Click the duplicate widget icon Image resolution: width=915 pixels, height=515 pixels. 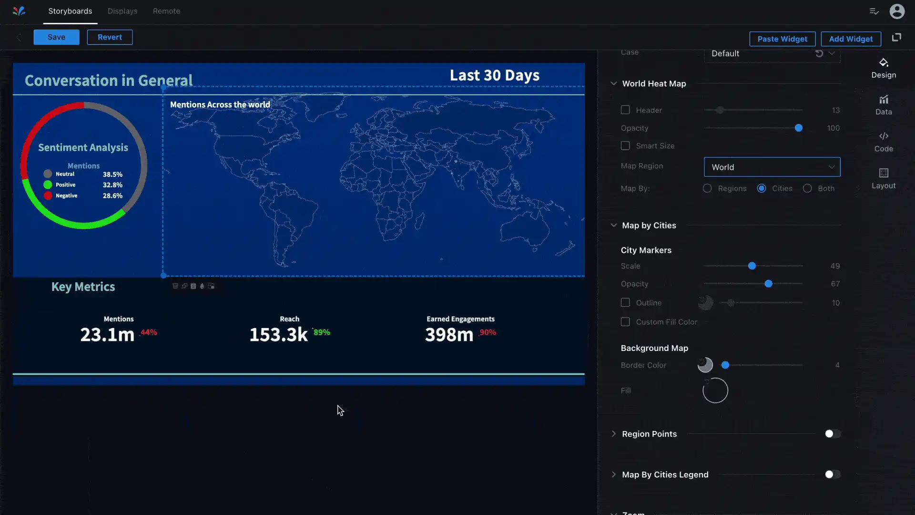pyautogui.click(x=184, y=286)
